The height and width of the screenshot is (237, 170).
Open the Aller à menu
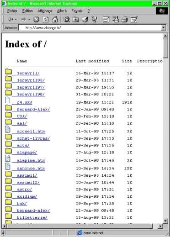[x=62, y=11]
